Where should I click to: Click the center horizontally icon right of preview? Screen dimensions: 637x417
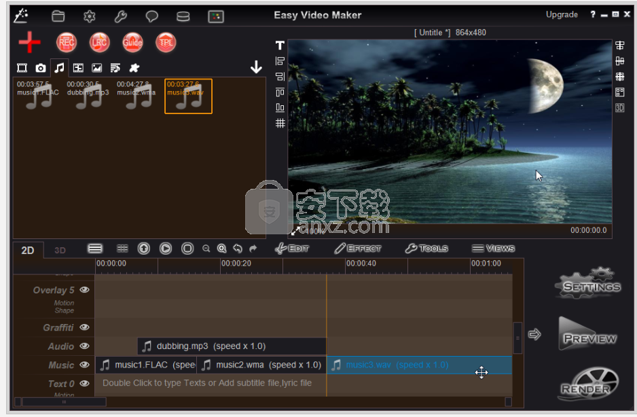[620, 45]
